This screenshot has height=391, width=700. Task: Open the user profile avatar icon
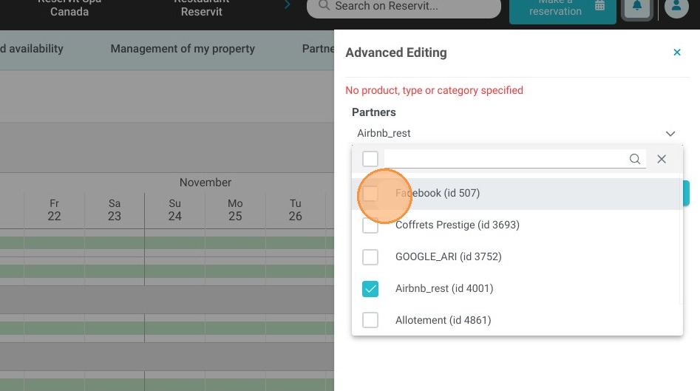pyautogui.click(x=676, y=6)
